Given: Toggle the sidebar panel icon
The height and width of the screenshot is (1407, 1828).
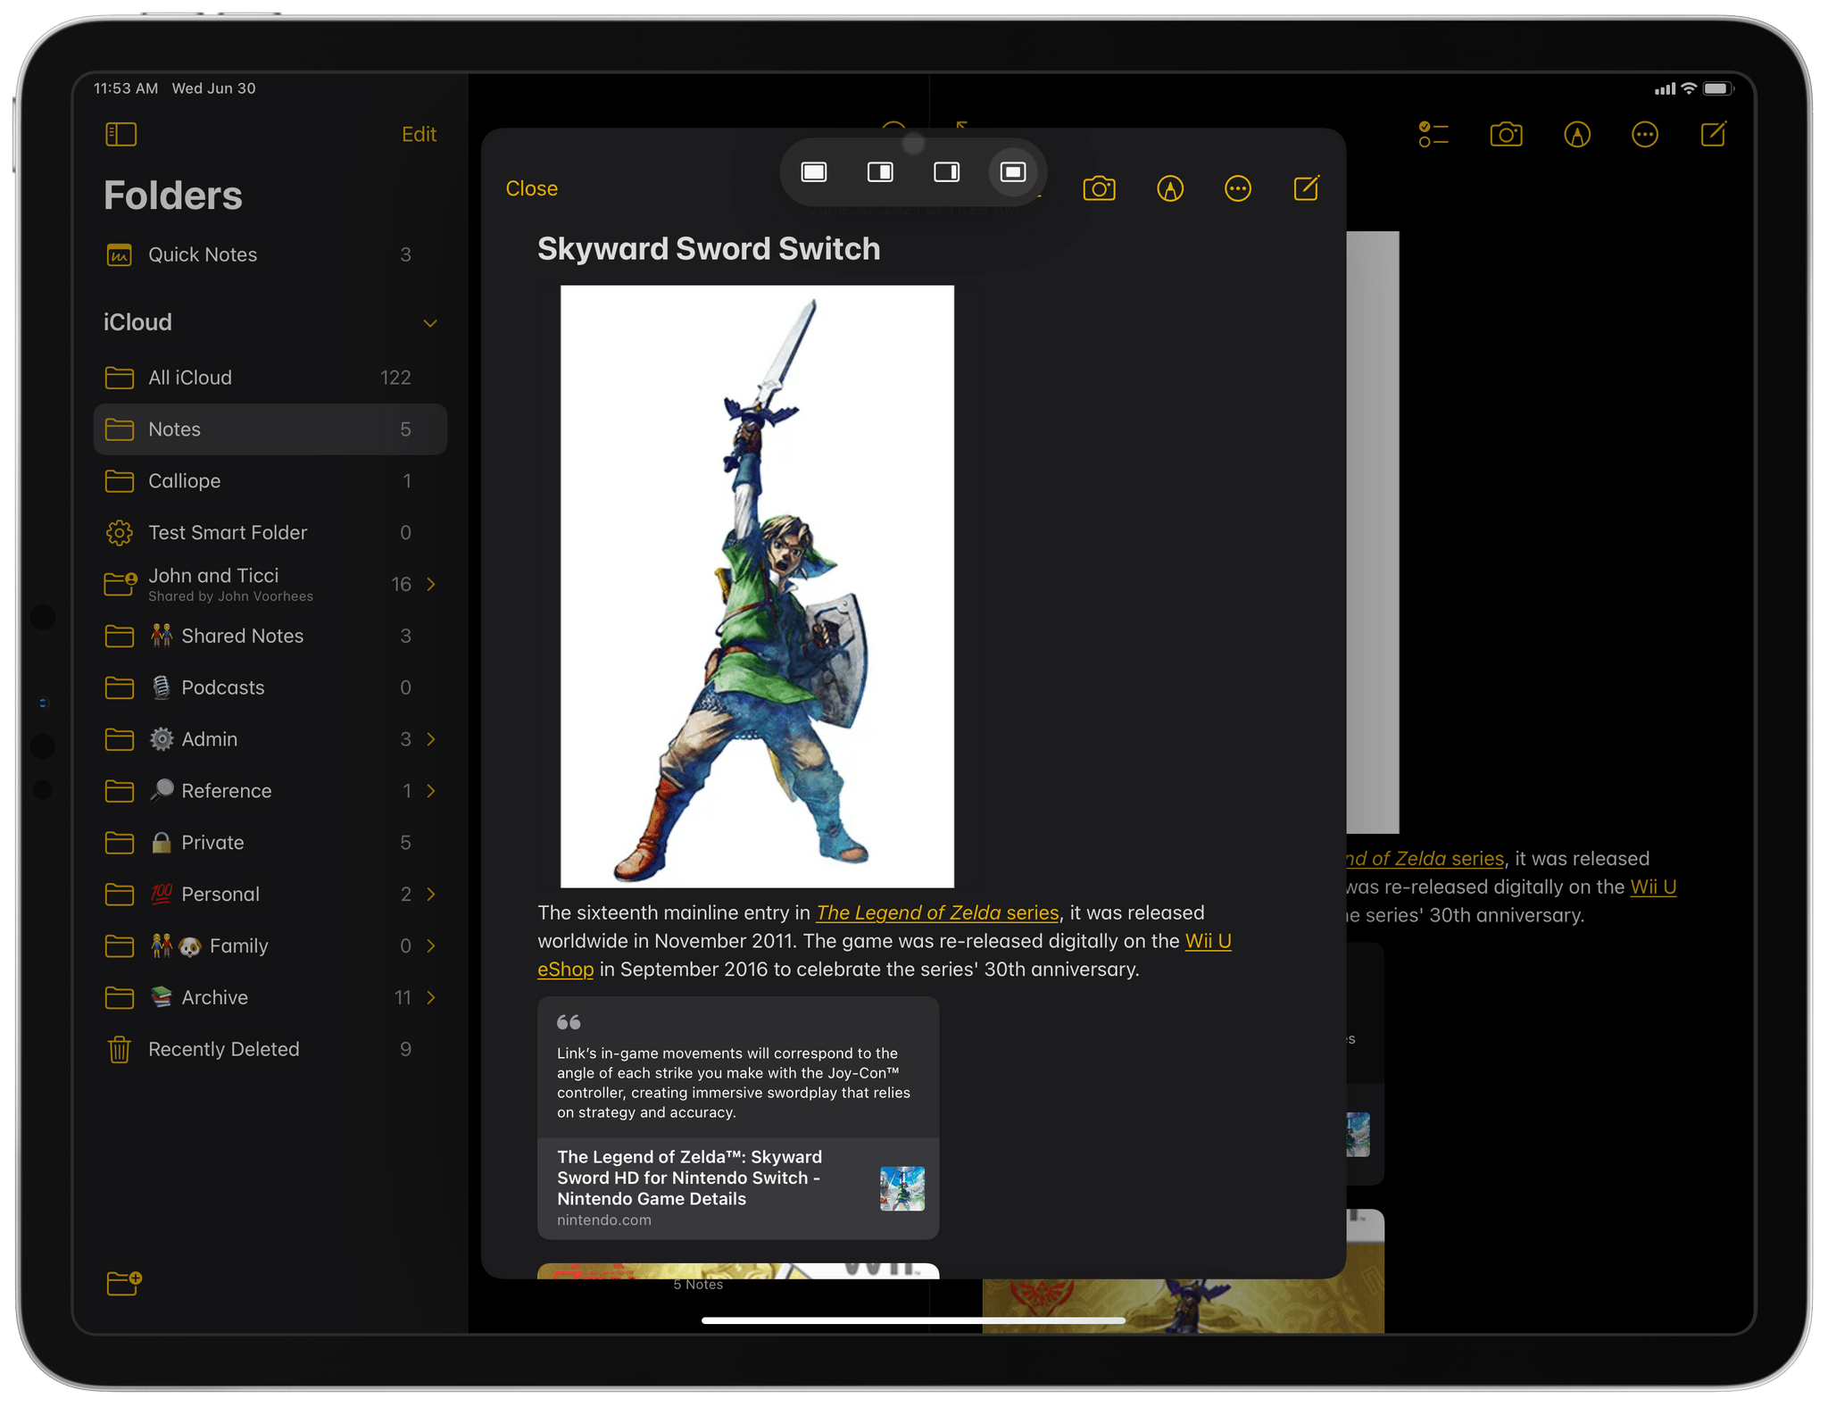Looking at the screenshot, I should [120, 134].
